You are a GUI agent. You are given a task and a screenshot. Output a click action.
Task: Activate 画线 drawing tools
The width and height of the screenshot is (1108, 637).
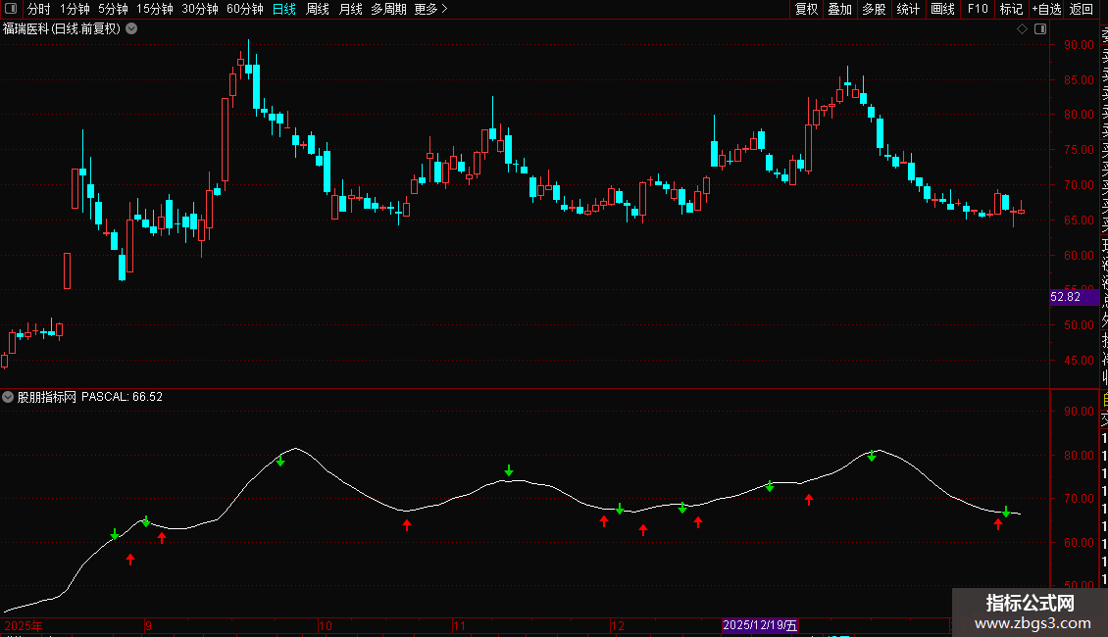click(x=942, y=9)
